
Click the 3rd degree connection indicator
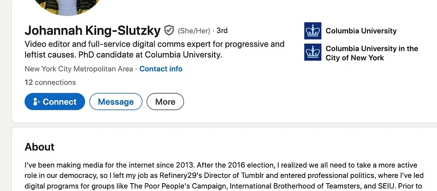pos(222,31)
